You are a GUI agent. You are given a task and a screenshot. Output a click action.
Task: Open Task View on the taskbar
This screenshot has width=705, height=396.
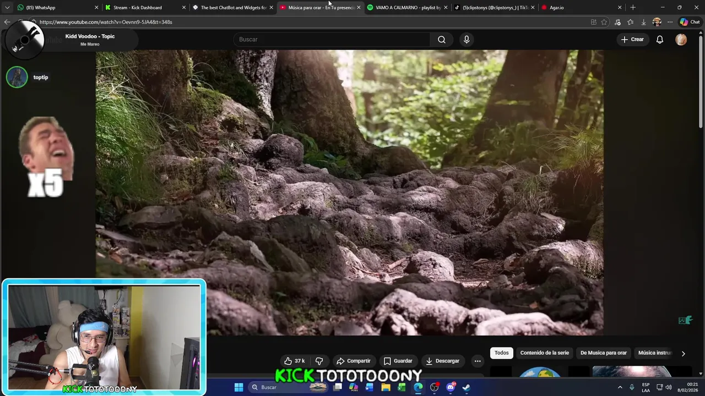pos(338,387)
